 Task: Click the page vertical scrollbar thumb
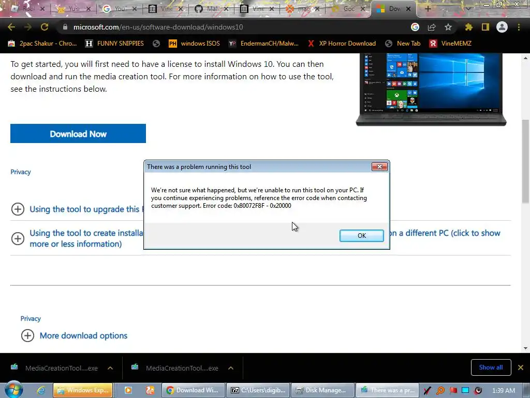click(x=526, y=162)
